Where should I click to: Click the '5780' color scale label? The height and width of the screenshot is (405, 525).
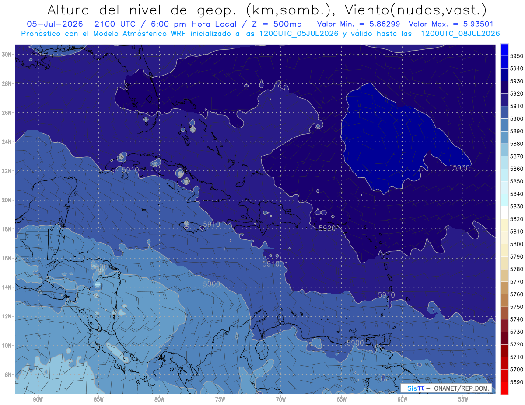click(x=517, y=269)
